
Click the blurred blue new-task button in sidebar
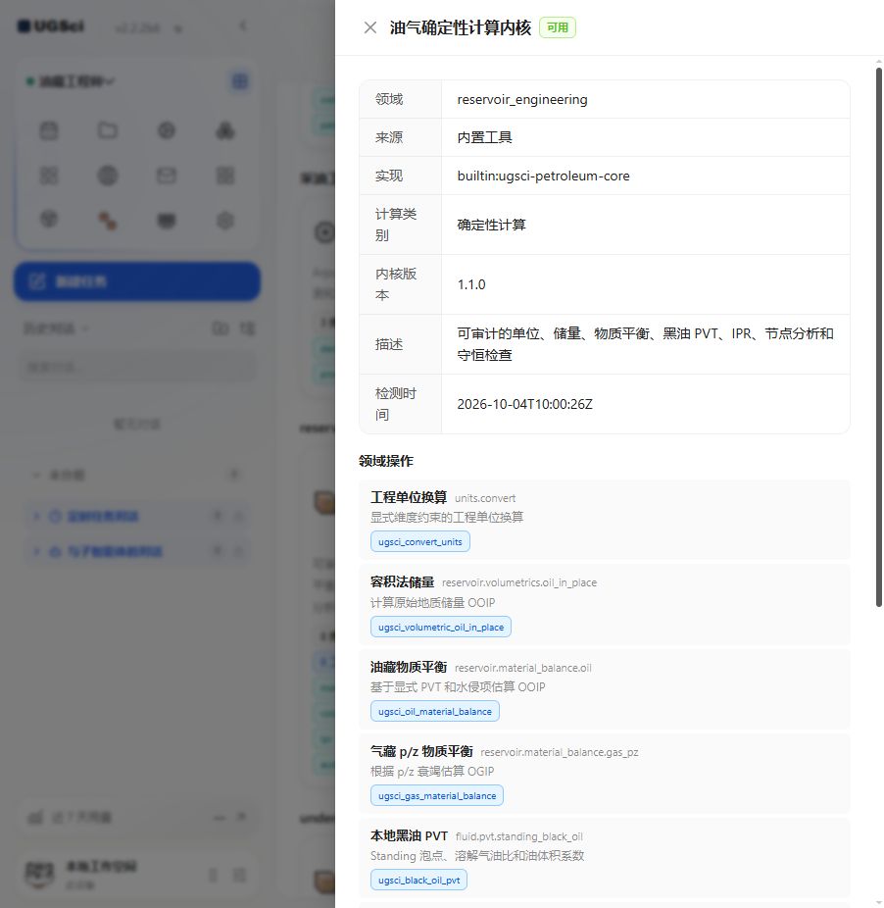pyautogui.click(x=137, y=282)
